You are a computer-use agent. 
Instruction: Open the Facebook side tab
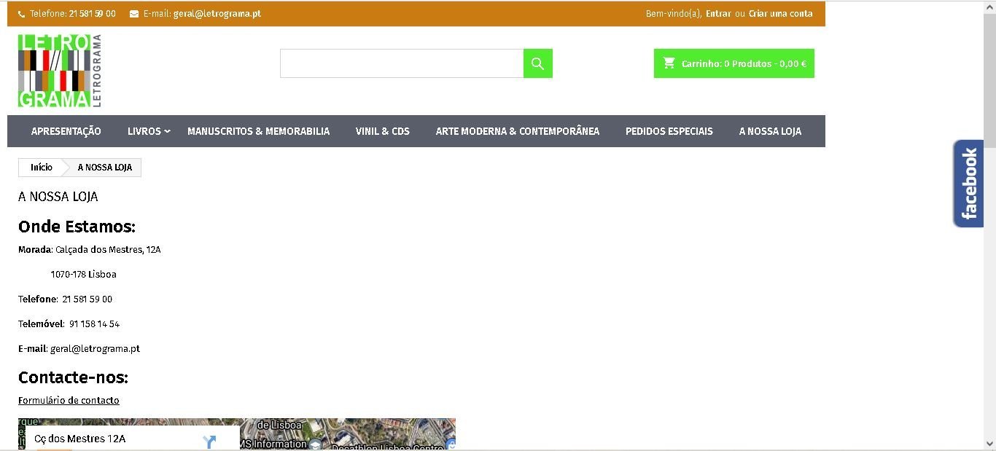pyautogui.click(x=968, y=184)
